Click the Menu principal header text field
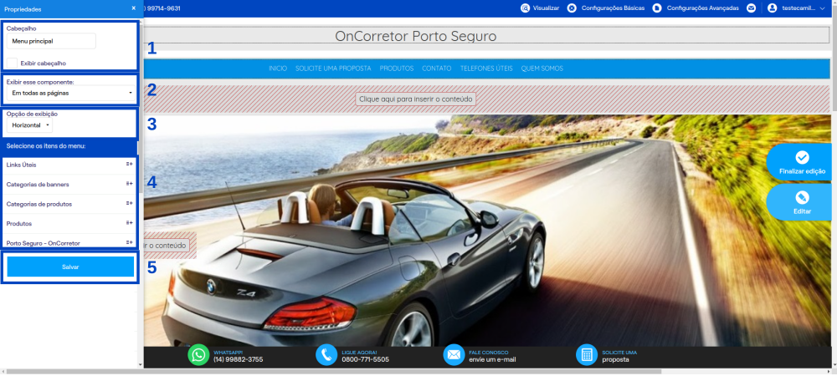The width and height of the screenshot is (837, 376). click(x=51, y=41)
